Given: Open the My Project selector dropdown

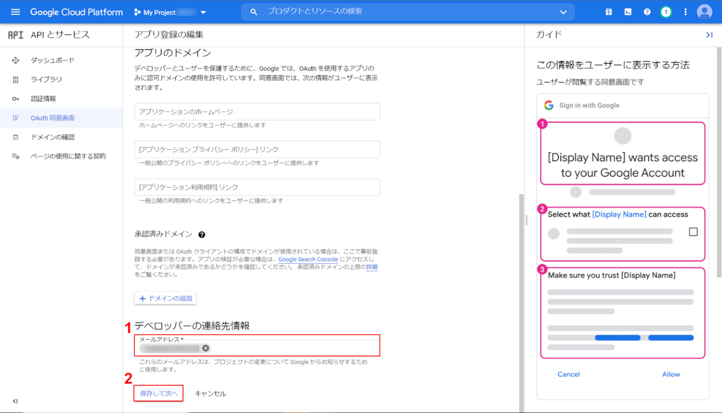Looking at the screenshot, I should [x=170, y=12].
